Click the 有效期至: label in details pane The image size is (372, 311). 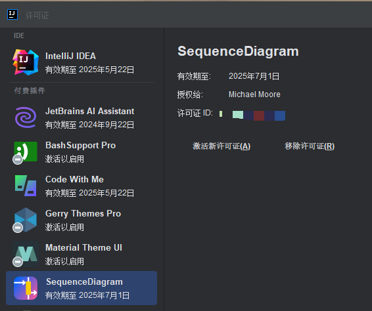pyautogui.click(x=194, y=77)
